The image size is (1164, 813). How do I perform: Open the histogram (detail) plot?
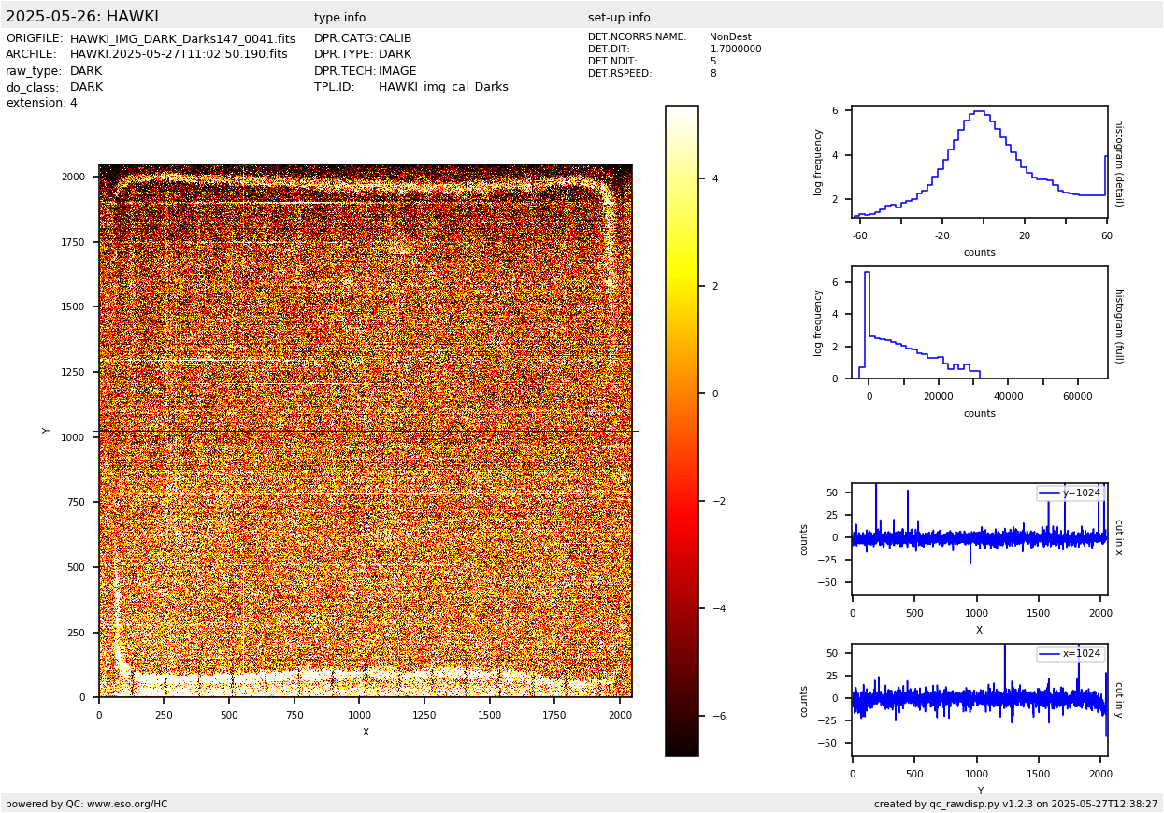point(979,162)
